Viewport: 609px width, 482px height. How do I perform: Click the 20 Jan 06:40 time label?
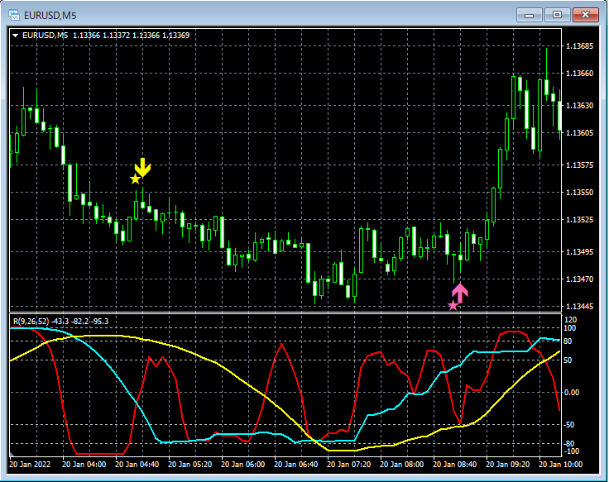[296, 465]
